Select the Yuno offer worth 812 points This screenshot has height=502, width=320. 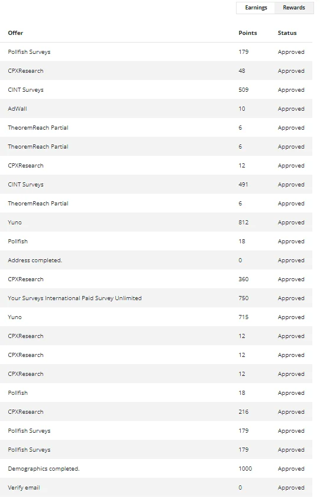(156, 222)
